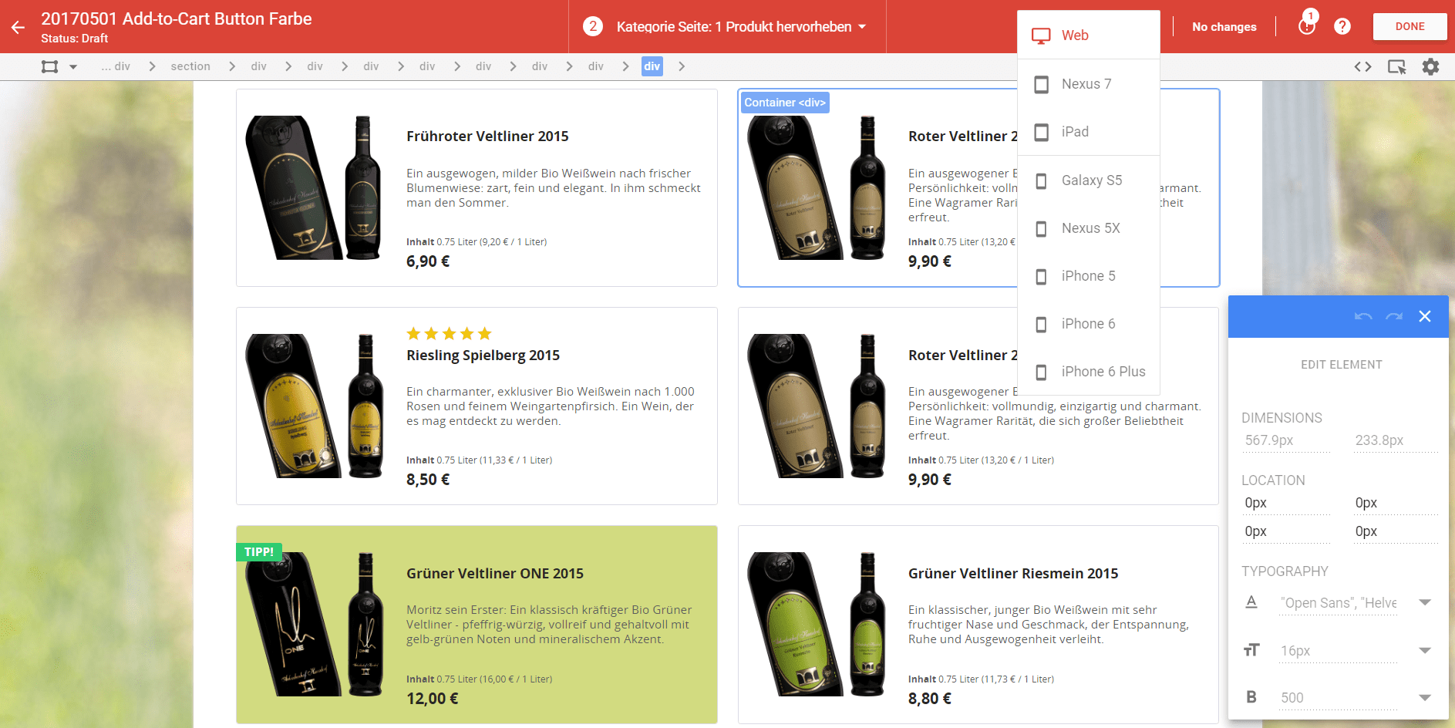Click the interactive mode cursor icon
Screen dimensions: 1455x728
pyautogui.click(x=1396, y=67)
